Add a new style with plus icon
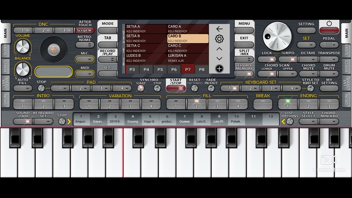Image resolution: width=352 pixels, height=198 pixels. pos(219,68)
